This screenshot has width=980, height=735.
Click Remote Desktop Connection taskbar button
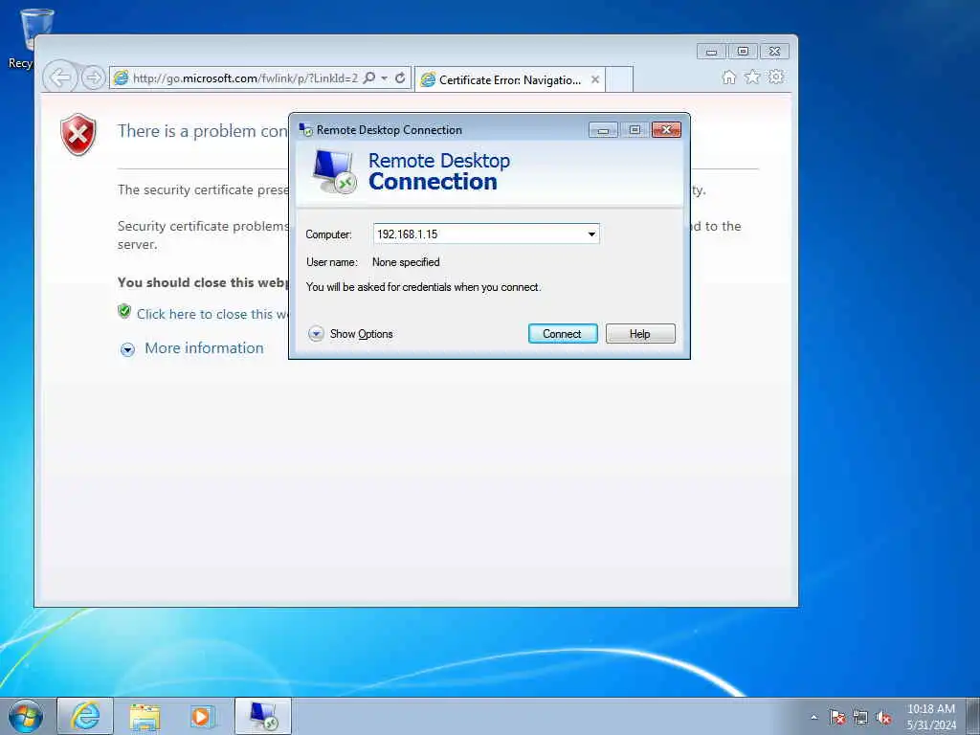click(x=263, y=716)
